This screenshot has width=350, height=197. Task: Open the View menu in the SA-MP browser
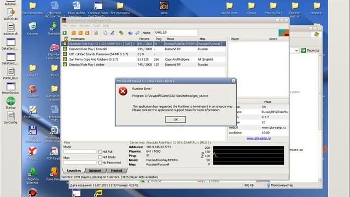[x=73, y=26]
